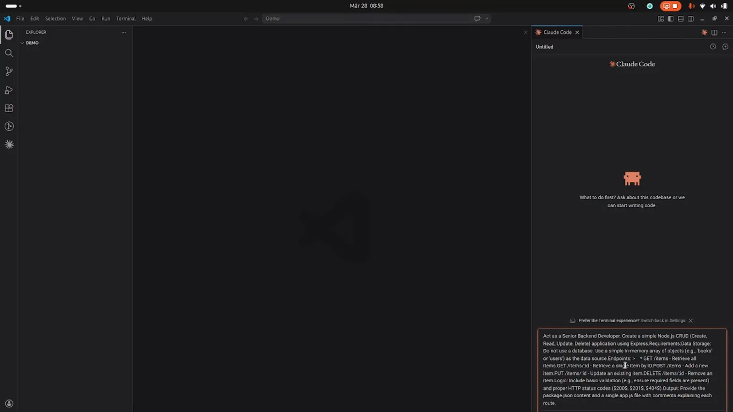Open the Help menu
The image size is (733, 412).
(147, 19)
